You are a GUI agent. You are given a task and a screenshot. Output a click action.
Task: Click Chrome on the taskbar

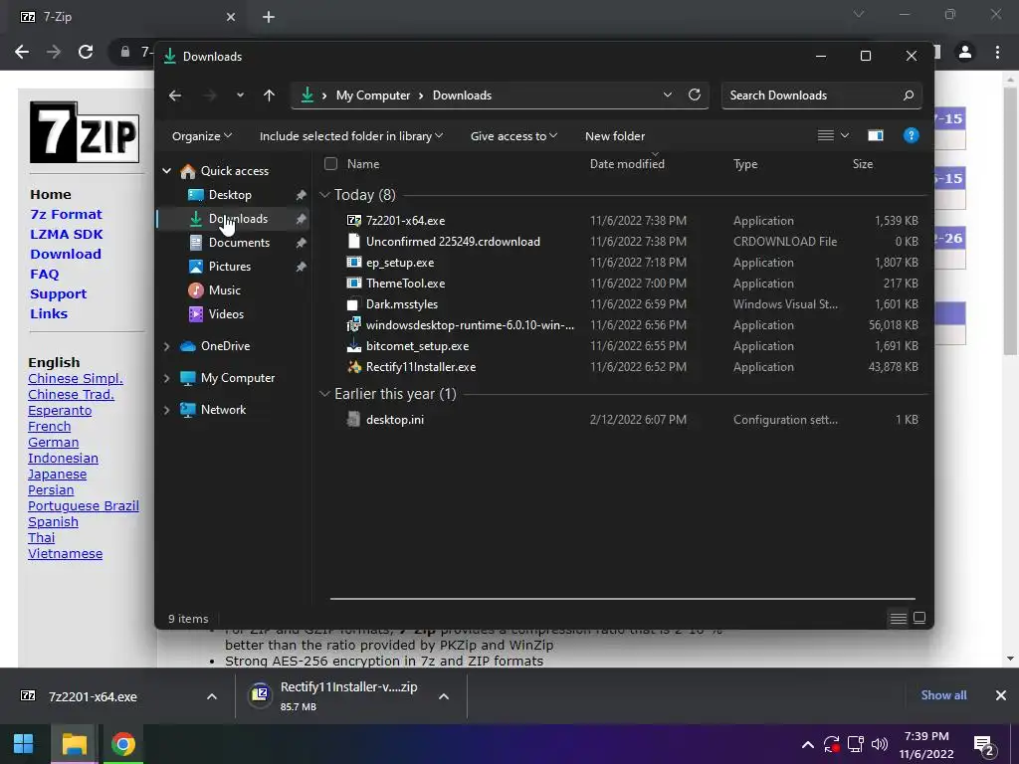click(x=122, y=744)
